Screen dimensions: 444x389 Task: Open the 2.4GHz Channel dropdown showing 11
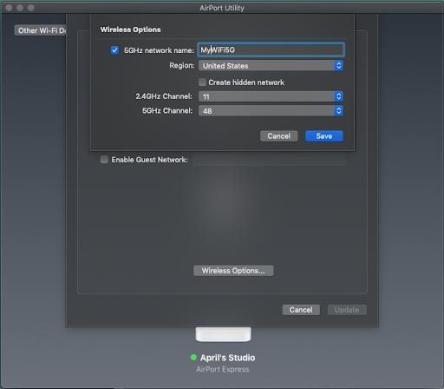(271, 96)
